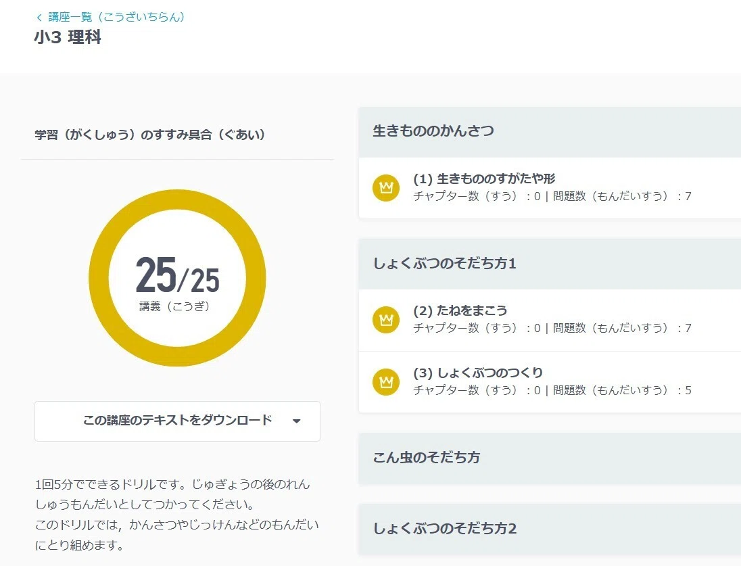741x566 pixels.
Task: Click chapter count text under 生きもののすがたや形
Action: pyautogui.click(x=477, y=196)
